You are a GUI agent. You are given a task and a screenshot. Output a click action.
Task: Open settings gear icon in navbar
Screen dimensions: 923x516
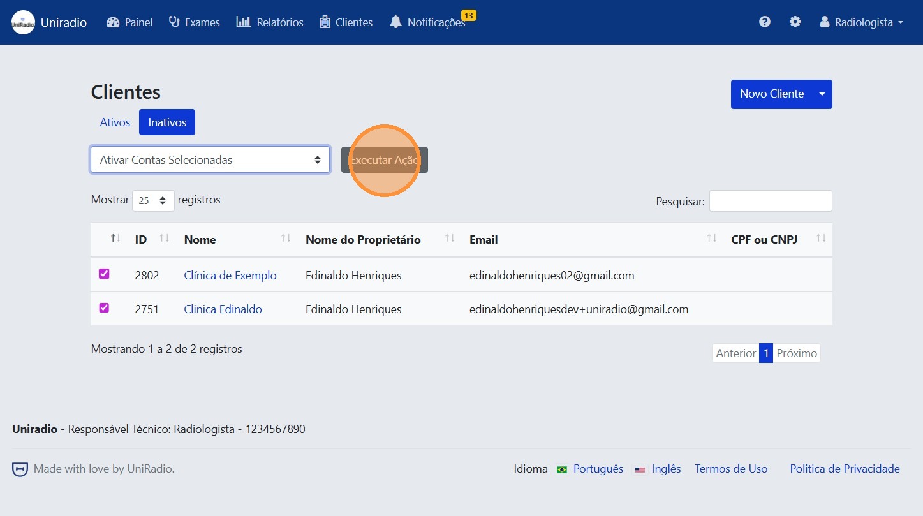pyautogui.click(x=795, y=22)
